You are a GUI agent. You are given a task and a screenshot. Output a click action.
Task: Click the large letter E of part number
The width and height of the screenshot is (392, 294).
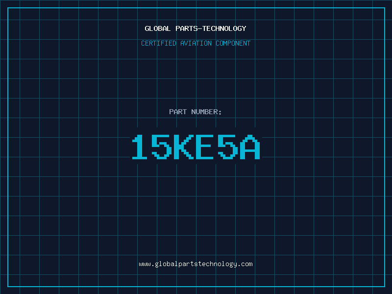204,147
